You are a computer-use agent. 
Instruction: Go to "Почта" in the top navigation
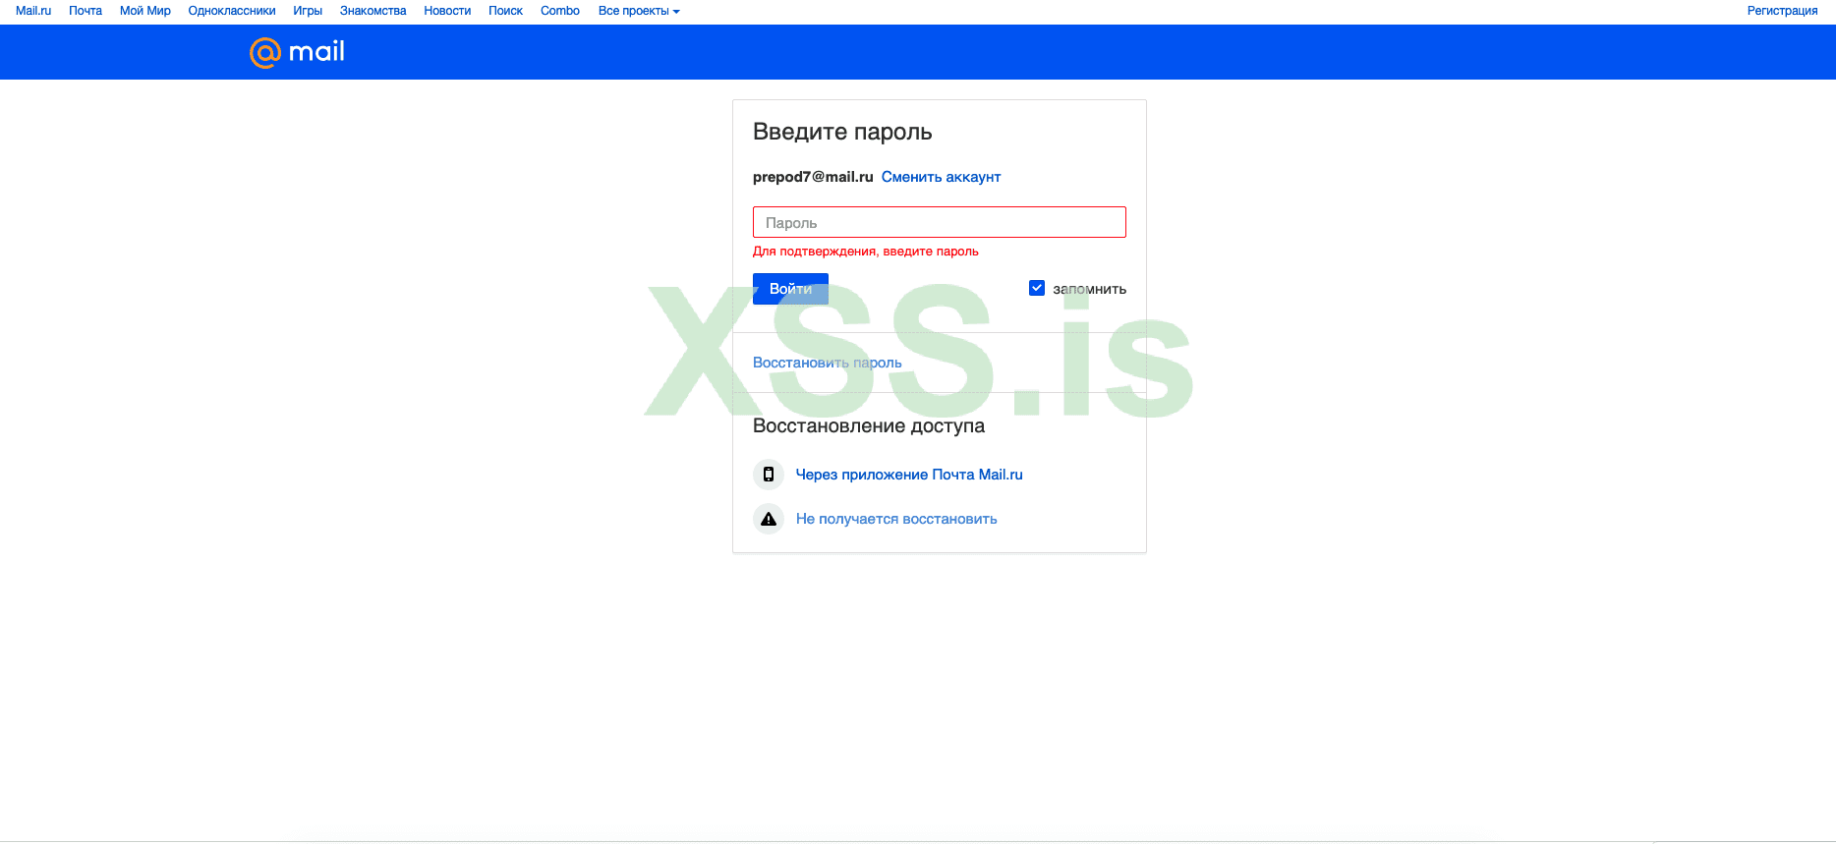pos(86,11)
